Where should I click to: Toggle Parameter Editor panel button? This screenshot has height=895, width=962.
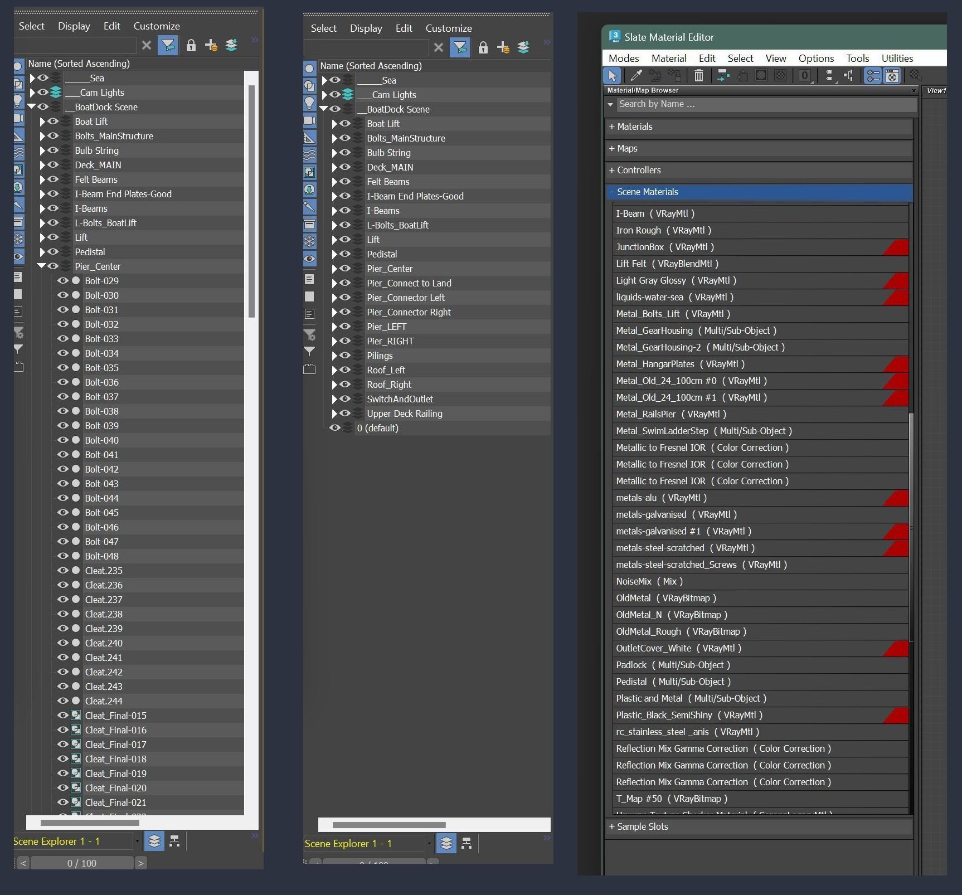tap(892, 76)
